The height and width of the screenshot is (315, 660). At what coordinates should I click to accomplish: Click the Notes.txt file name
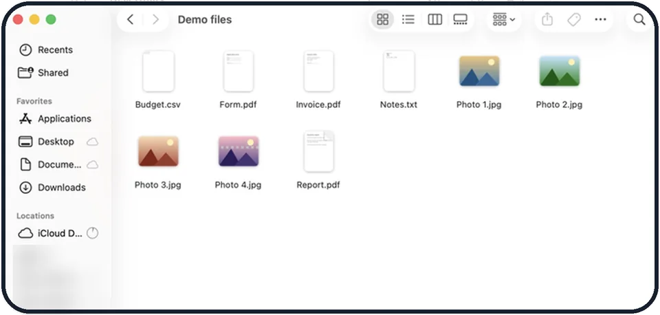pyautogui.click(x=399, y=105)
